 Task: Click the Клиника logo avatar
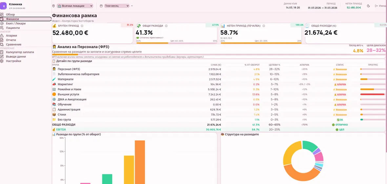(x=4, y=6)
